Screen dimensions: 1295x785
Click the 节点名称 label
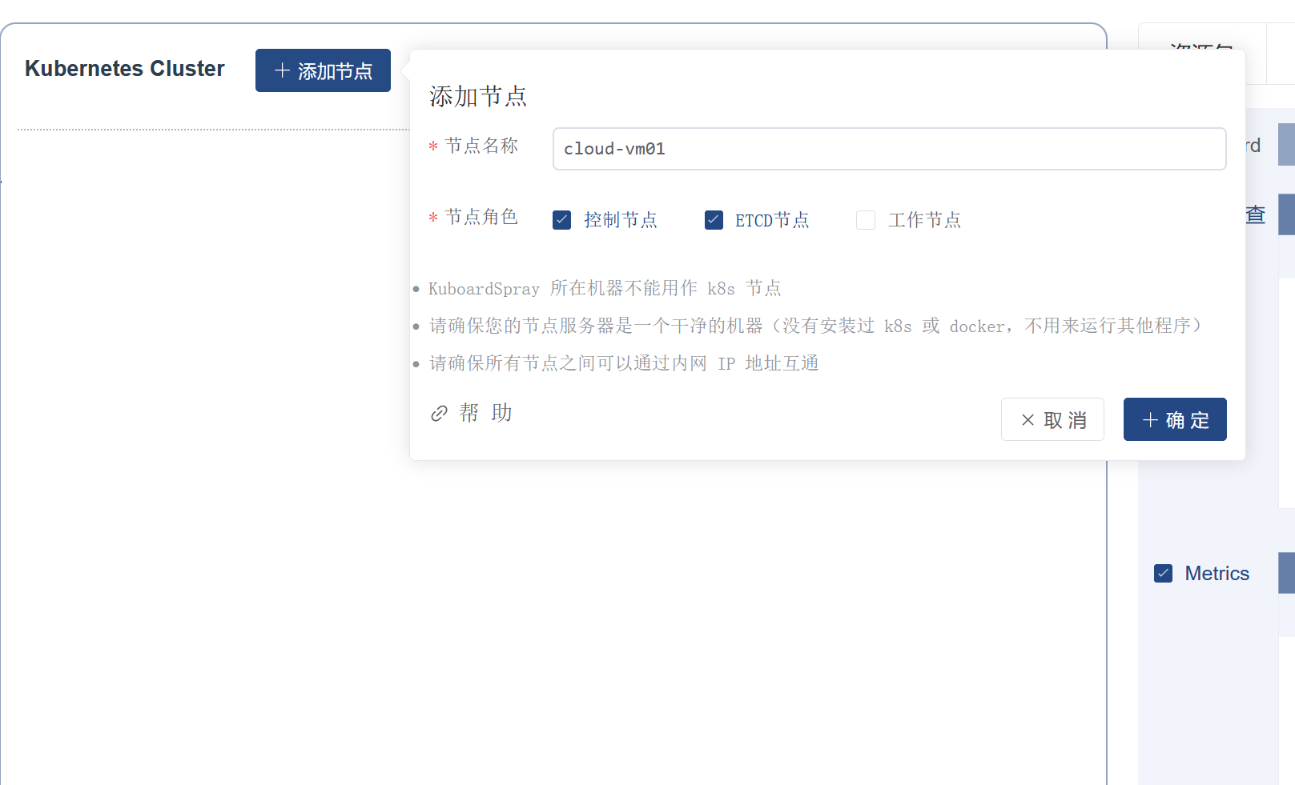pos(481,146)
